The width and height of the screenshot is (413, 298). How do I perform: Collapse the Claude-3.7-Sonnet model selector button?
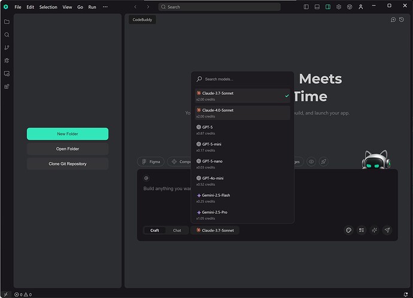215,230
